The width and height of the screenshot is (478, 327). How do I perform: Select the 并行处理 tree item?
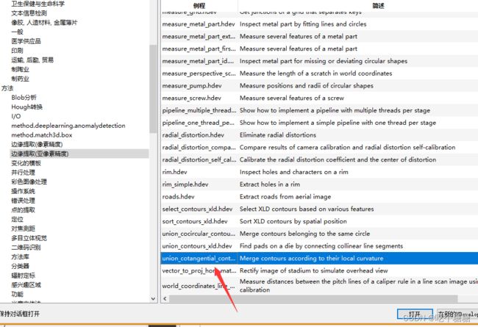click(24, 173)
